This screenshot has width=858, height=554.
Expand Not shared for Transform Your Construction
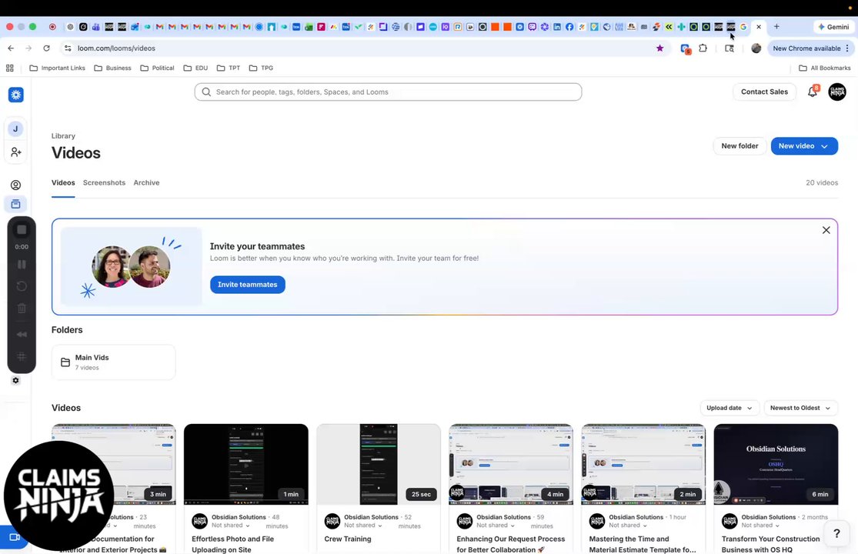pyautogui.click(x=760, y=526)
